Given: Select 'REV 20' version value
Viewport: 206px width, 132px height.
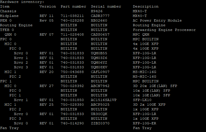Looking at the screenshot, I should coord(47,72).
